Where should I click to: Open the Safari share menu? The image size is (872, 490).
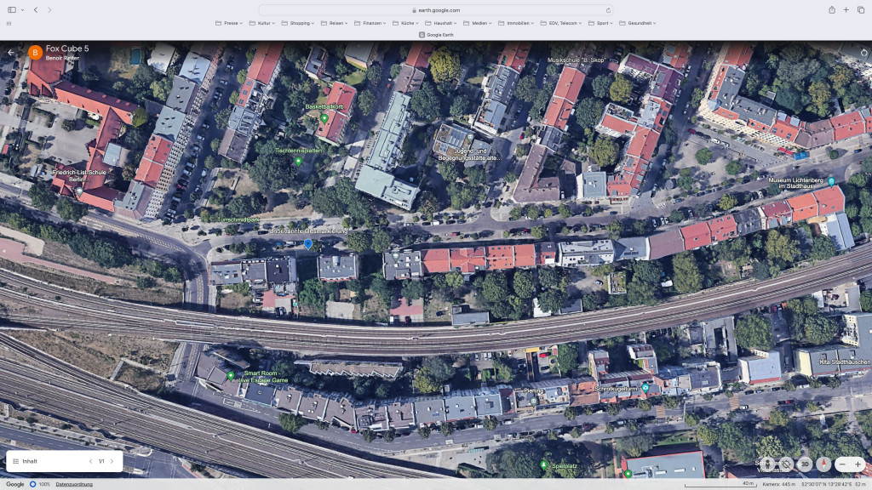831,10
